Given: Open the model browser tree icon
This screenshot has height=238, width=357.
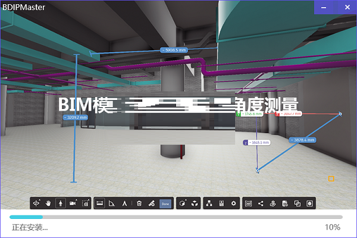Looking at the screenshot, I should 209,203.
